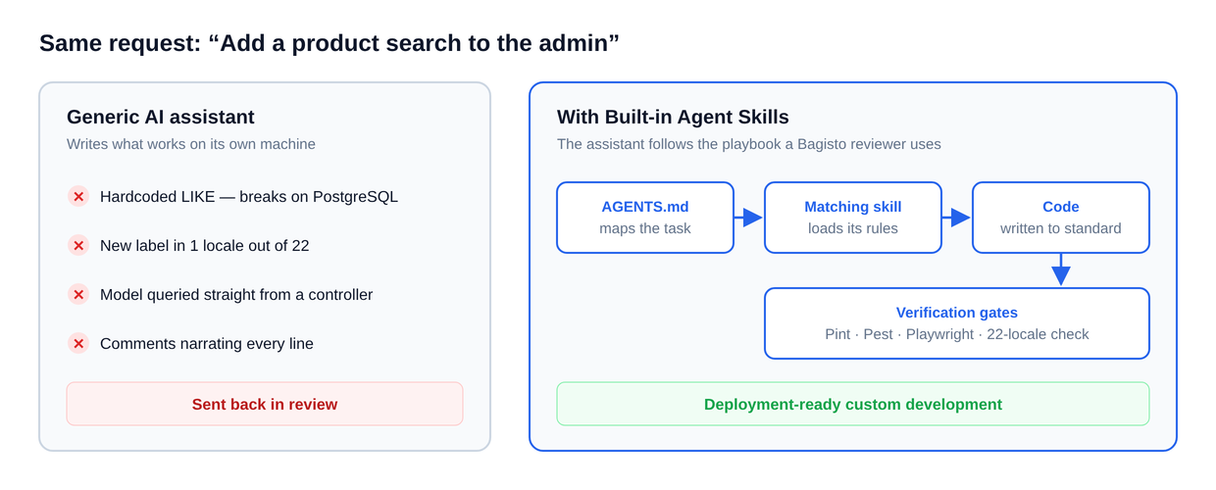Click 'Writes what works on its own machine' text
The image size is (1216, 490).
[x=191, y=144]
